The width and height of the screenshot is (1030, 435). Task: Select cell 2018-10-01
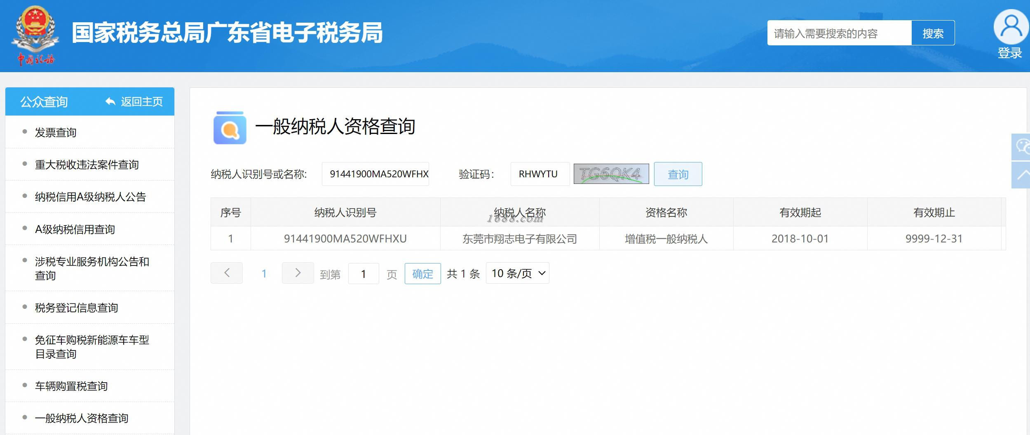click(x=800, y=238)
